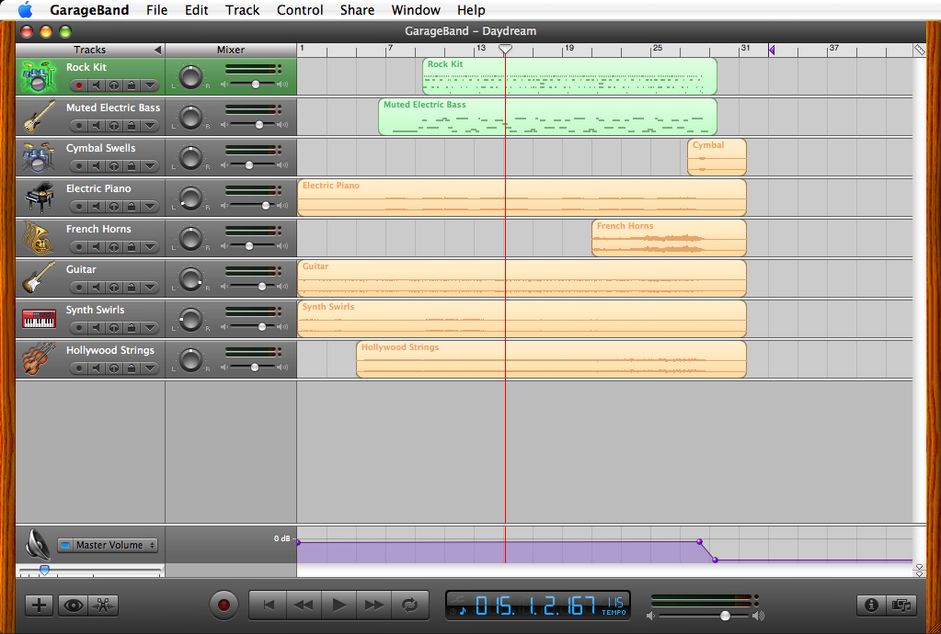Mute the French Horns track
The width and height of the screenshot is (941, 634).
coord(97,247)
